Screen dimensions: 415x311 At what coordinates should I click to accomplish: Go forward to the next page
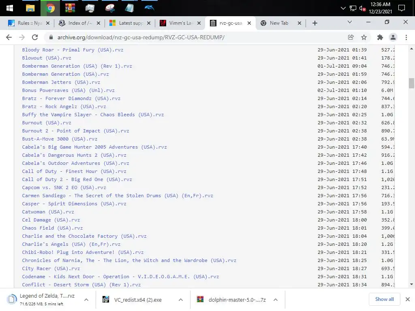(x=22, y=37)
